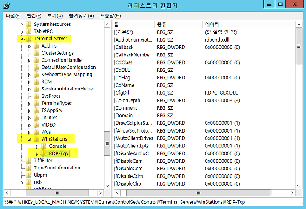Click the tree pane scroll right arrow

100,193
